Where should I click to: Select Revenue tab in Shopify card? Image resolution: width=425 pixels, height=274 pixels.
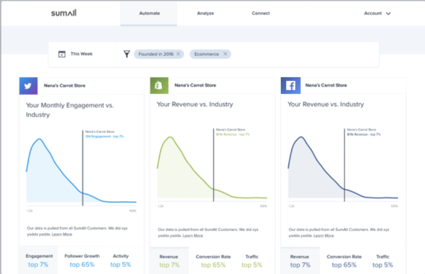[x=169, y=261]
